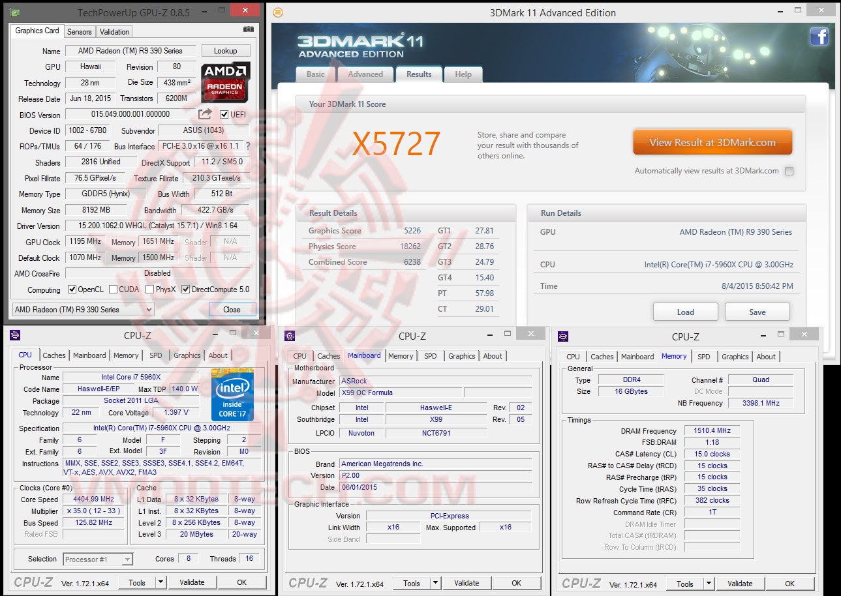Click the GPU-Z title bar app icon

coord(16,12)
